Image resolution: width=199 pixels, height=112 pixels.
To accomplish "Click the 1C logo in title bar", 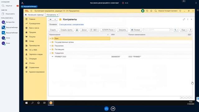I will click(x=27, y=11).
